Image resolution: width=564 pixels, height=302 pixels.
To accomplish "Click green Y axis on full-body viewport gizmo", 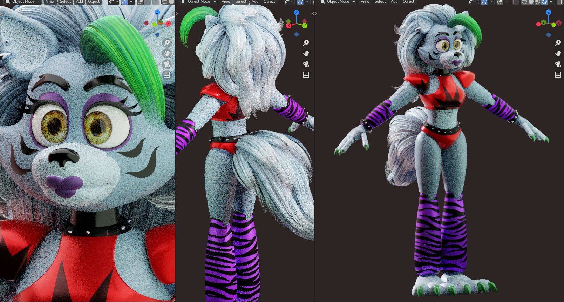I will pyautogui.click(x=543, y=22).
